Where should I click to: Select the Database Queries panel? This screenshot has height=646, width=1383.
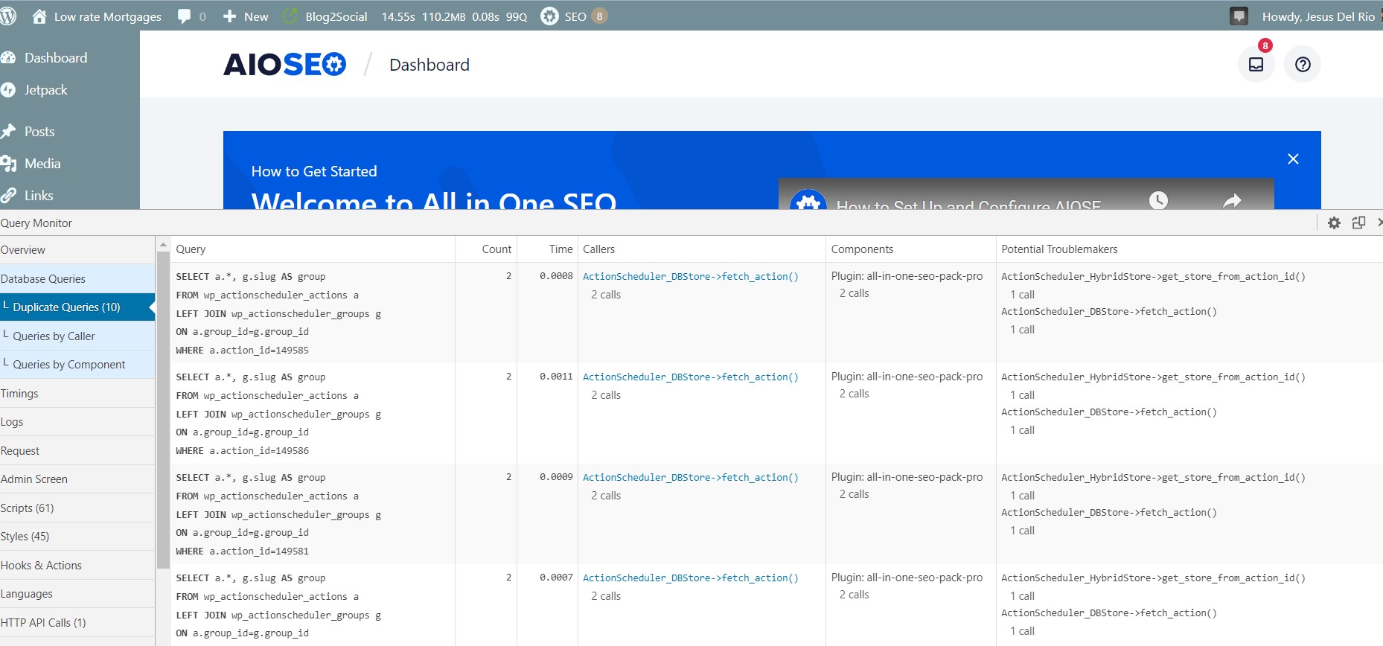[x=77, y=279]
